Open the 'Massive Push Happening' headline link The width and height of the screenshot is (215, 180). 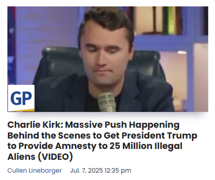click(x=102, y=141)
